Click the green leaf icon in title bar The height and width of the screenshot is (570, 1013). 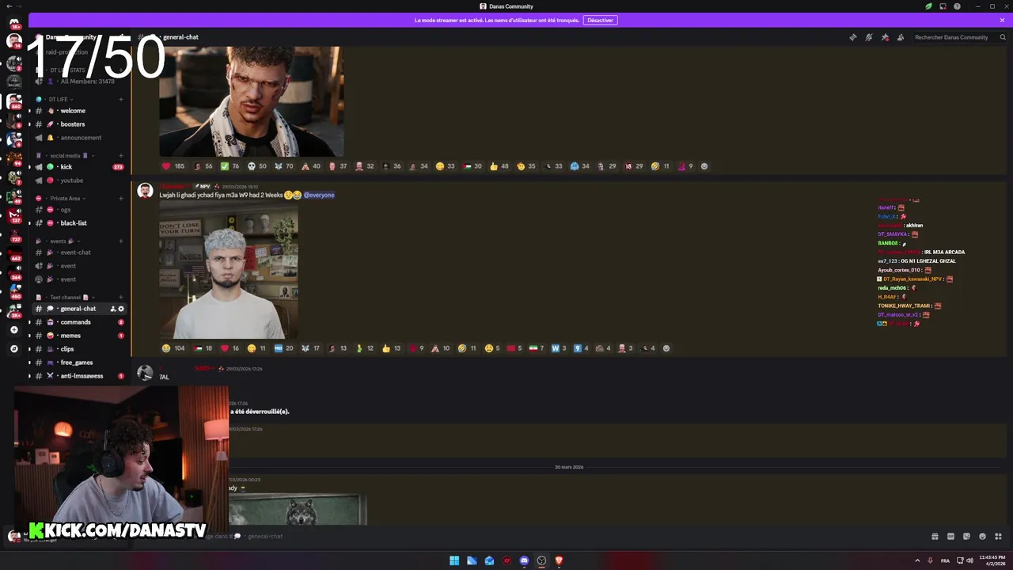coord(928,6)
